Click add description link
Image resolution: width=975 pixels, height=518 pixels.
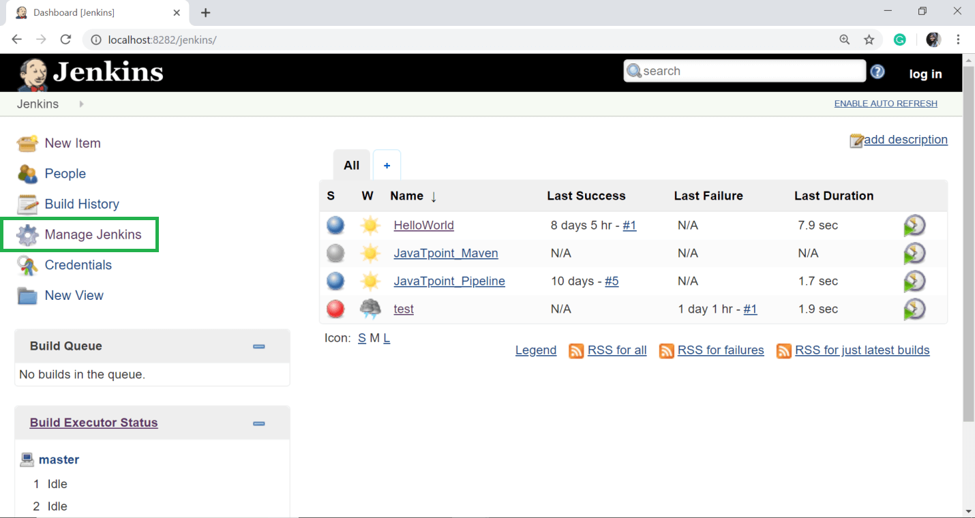[x=905, y=140]
